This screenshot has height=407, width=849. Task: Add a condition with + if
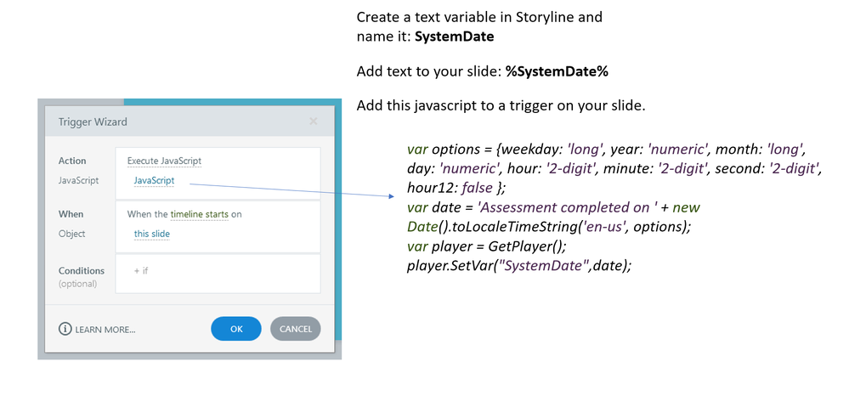coord(143,270)
